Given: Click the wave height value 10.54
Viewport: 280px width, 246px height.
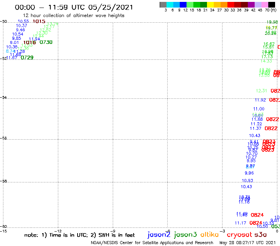Looking at the screenshot, I should coord(18,34).
